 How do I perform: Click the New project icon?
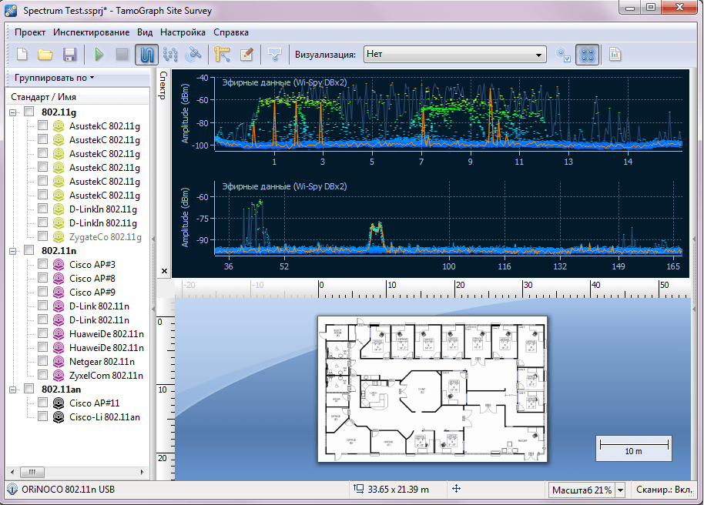[22, 55]
